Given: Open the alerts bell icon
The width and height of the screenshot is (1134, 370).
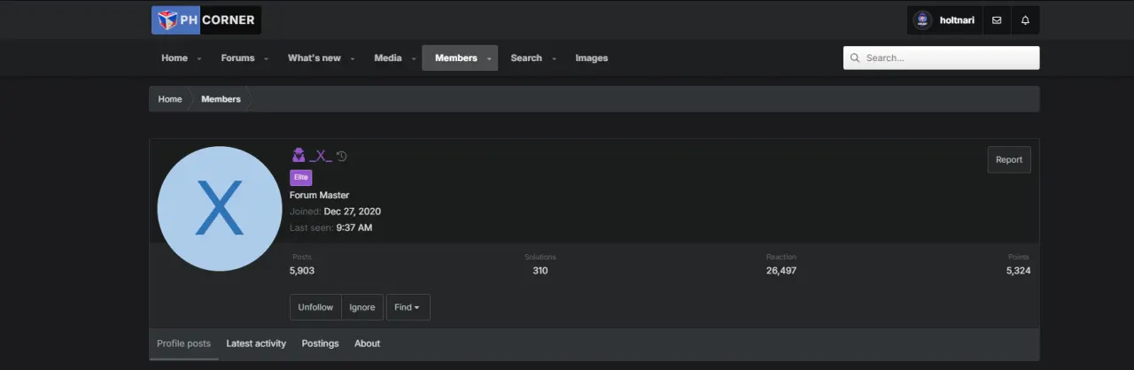Looking at the screenshot, I should click(1025, 20).
